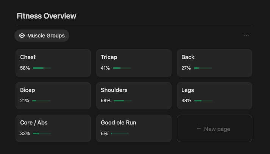This screenshot has width=270, height=154.
Task: Click the plus icon for New page
Action: pyautogui.click(x=199, y=129)
